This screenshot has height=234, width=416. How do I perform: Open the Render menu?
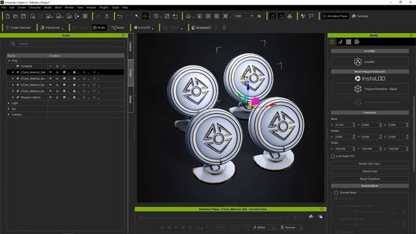coord(70,7)
